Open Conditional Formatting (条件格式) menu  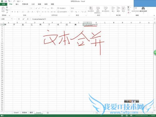click(91, 10)
